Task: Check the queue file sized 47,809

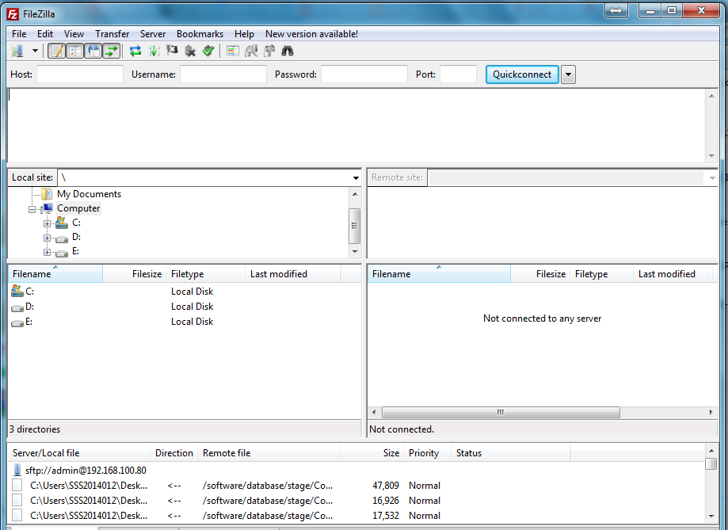Action: click(17, 486)
